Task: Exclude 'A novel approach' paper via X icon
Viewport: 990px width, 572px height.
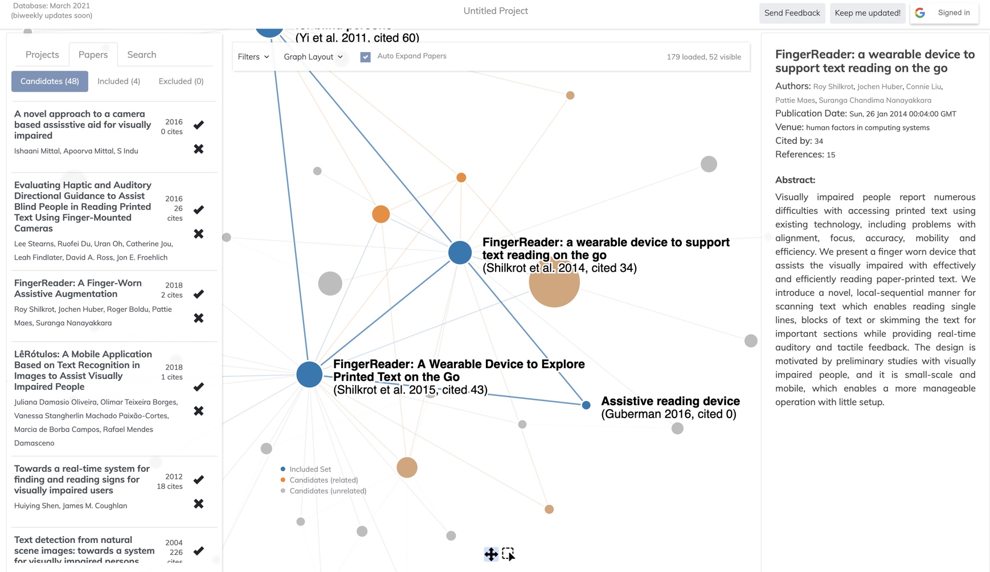Action: pos(198,149)
